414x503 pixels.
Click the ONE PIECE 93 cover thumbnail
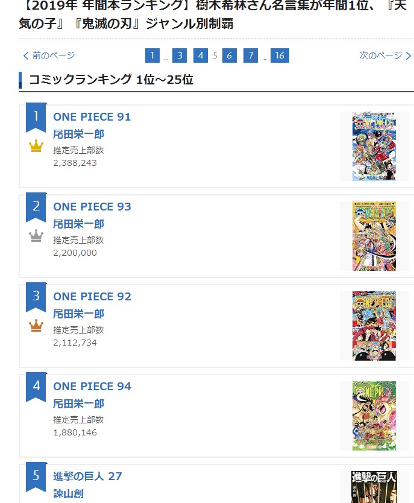(x=374, y=236)
